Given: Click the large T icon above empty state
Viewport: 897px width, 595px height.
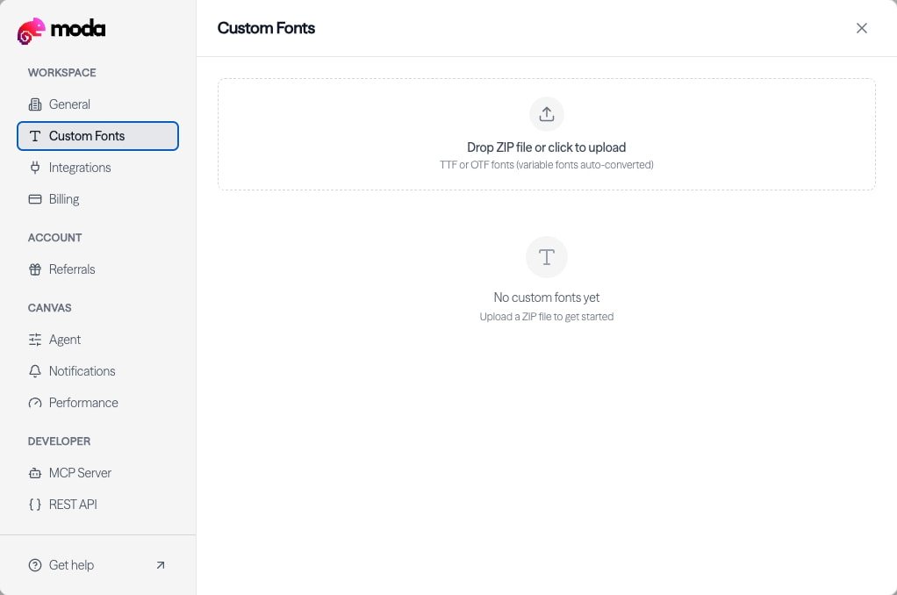Looking at the screenshot, I should [x=546, y=257].
